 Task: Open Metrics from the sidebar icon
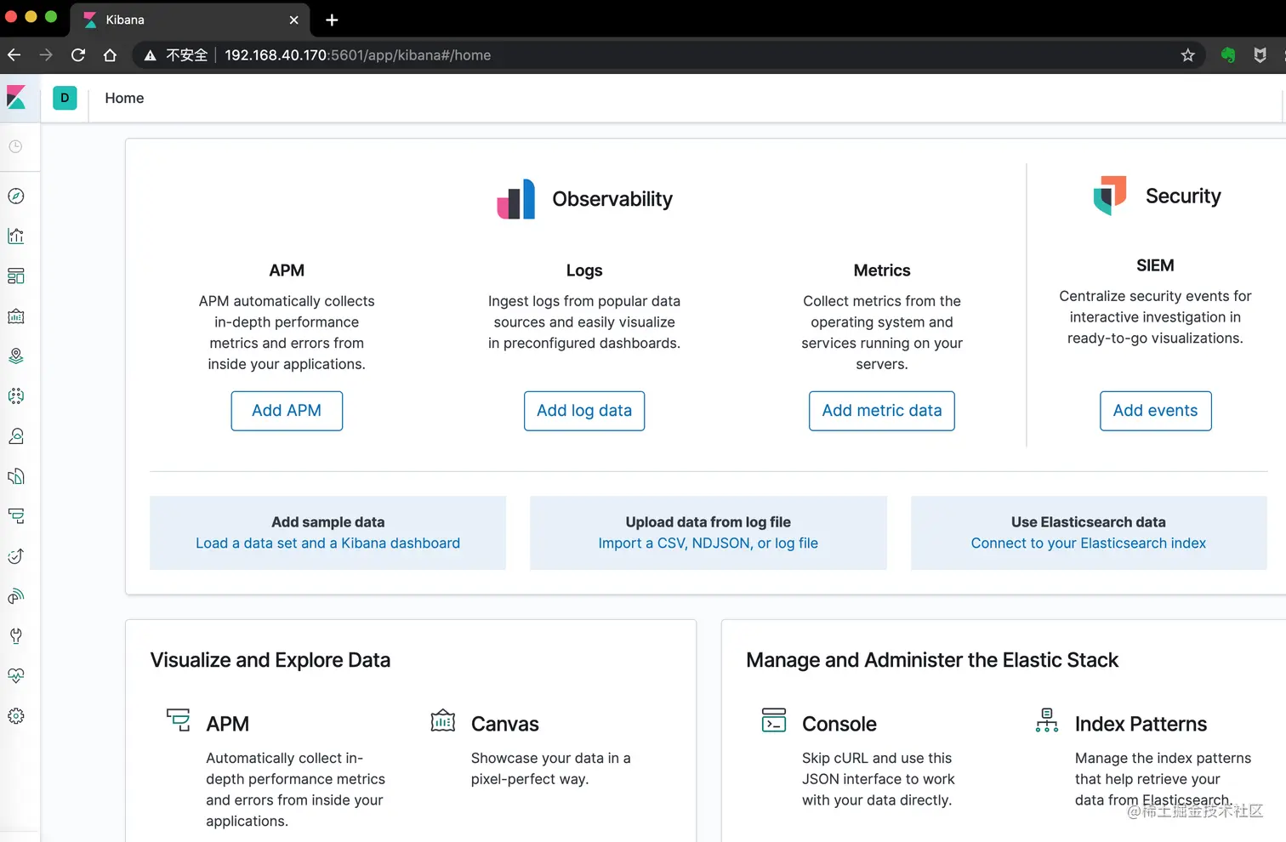point(16,436)
